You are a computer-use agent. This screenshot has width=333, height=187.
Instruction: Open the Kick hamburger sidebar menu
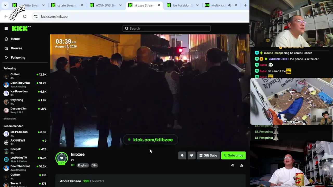(6, 29)
